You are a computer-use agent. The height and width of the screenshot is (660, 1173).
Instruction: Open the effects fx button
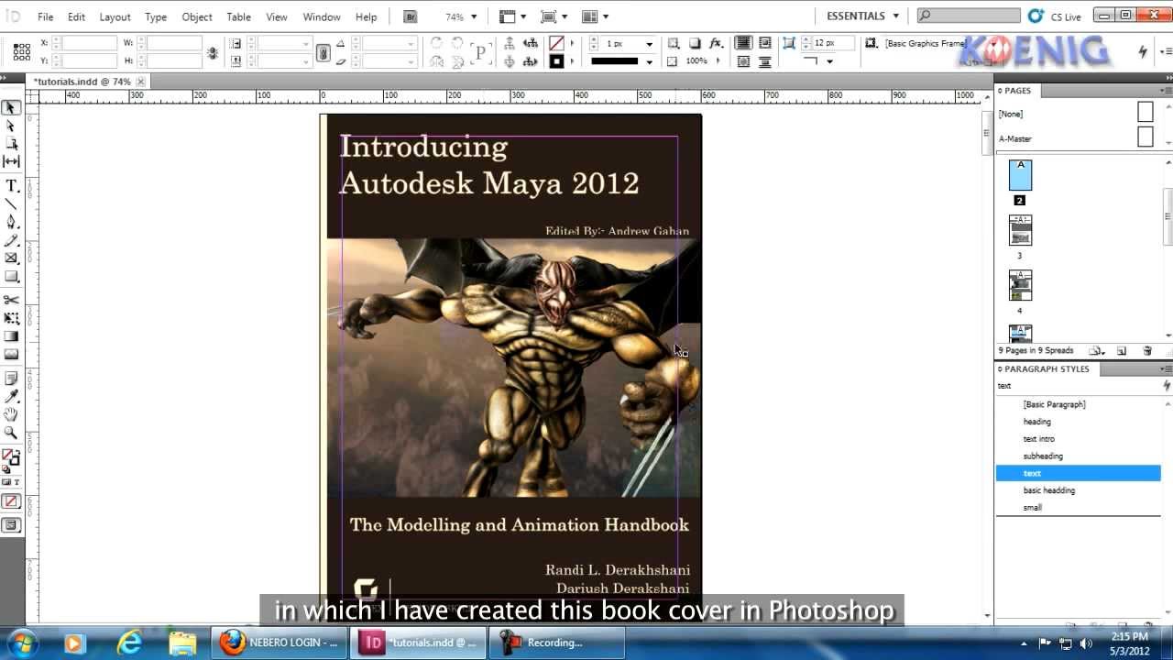point(717,43)
